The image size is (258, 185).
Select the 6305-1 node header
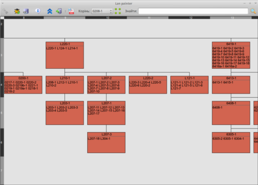tap(231, 134)
